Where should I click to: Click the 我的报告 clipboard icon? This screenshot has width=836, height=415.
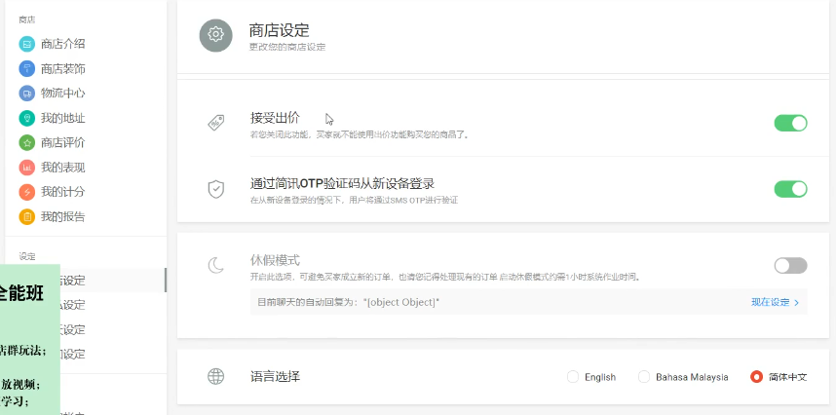pyautogui.click(x=27, y=216)
